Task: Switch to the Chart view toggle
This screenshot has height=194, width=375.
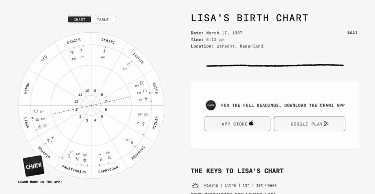Action: (79, 19)
